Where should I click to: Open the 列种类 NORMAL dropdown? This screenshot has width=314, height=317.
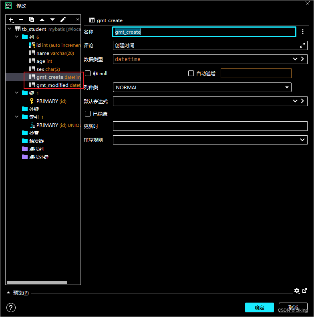coord(287,87)
